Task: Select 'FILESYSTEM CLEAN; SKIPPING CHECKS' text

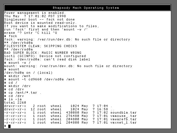Action: pos(41,46)
